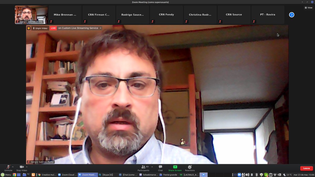Select Sergio Salinas Porto video thumbnail

coord(31,15)
